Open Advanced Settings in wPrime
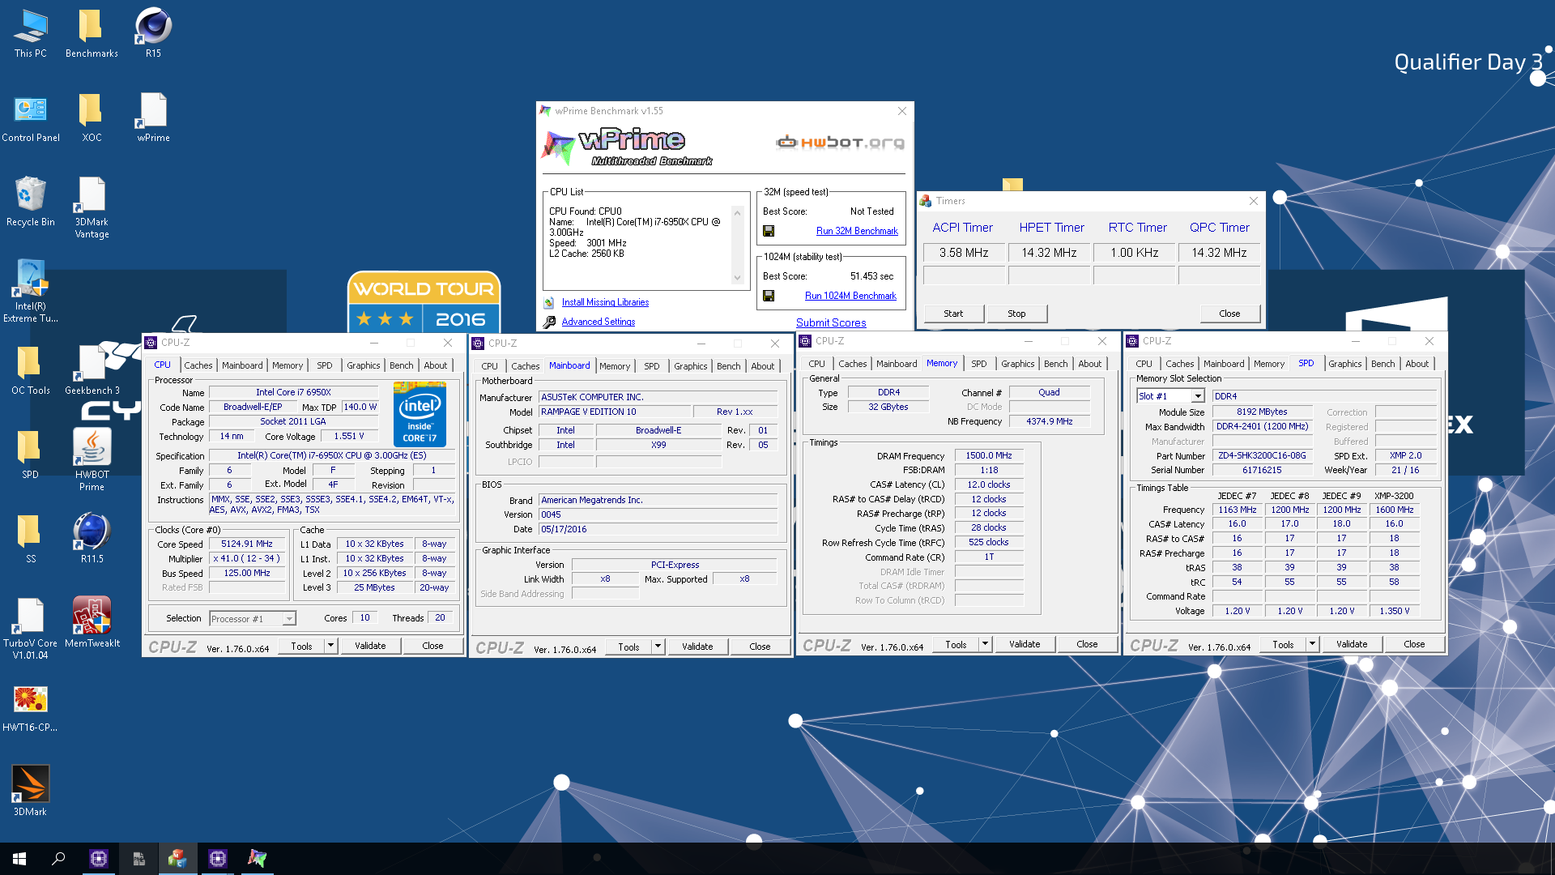The image size is (1555, 875). pos(599,322)
